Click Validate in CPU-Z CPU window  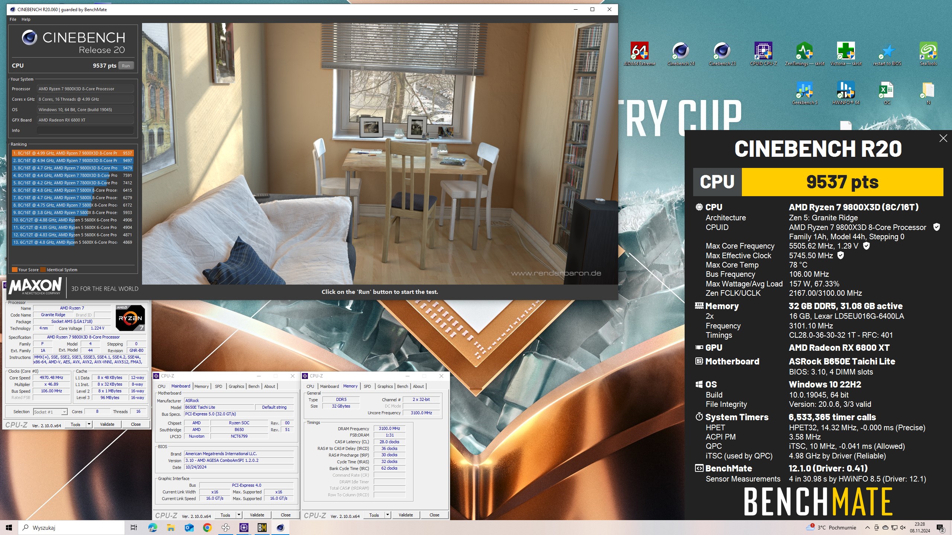107,424
